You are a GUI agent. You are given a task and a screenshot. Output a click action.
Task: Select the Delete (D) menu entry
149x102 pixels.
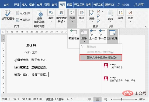[x=101, y=47]
